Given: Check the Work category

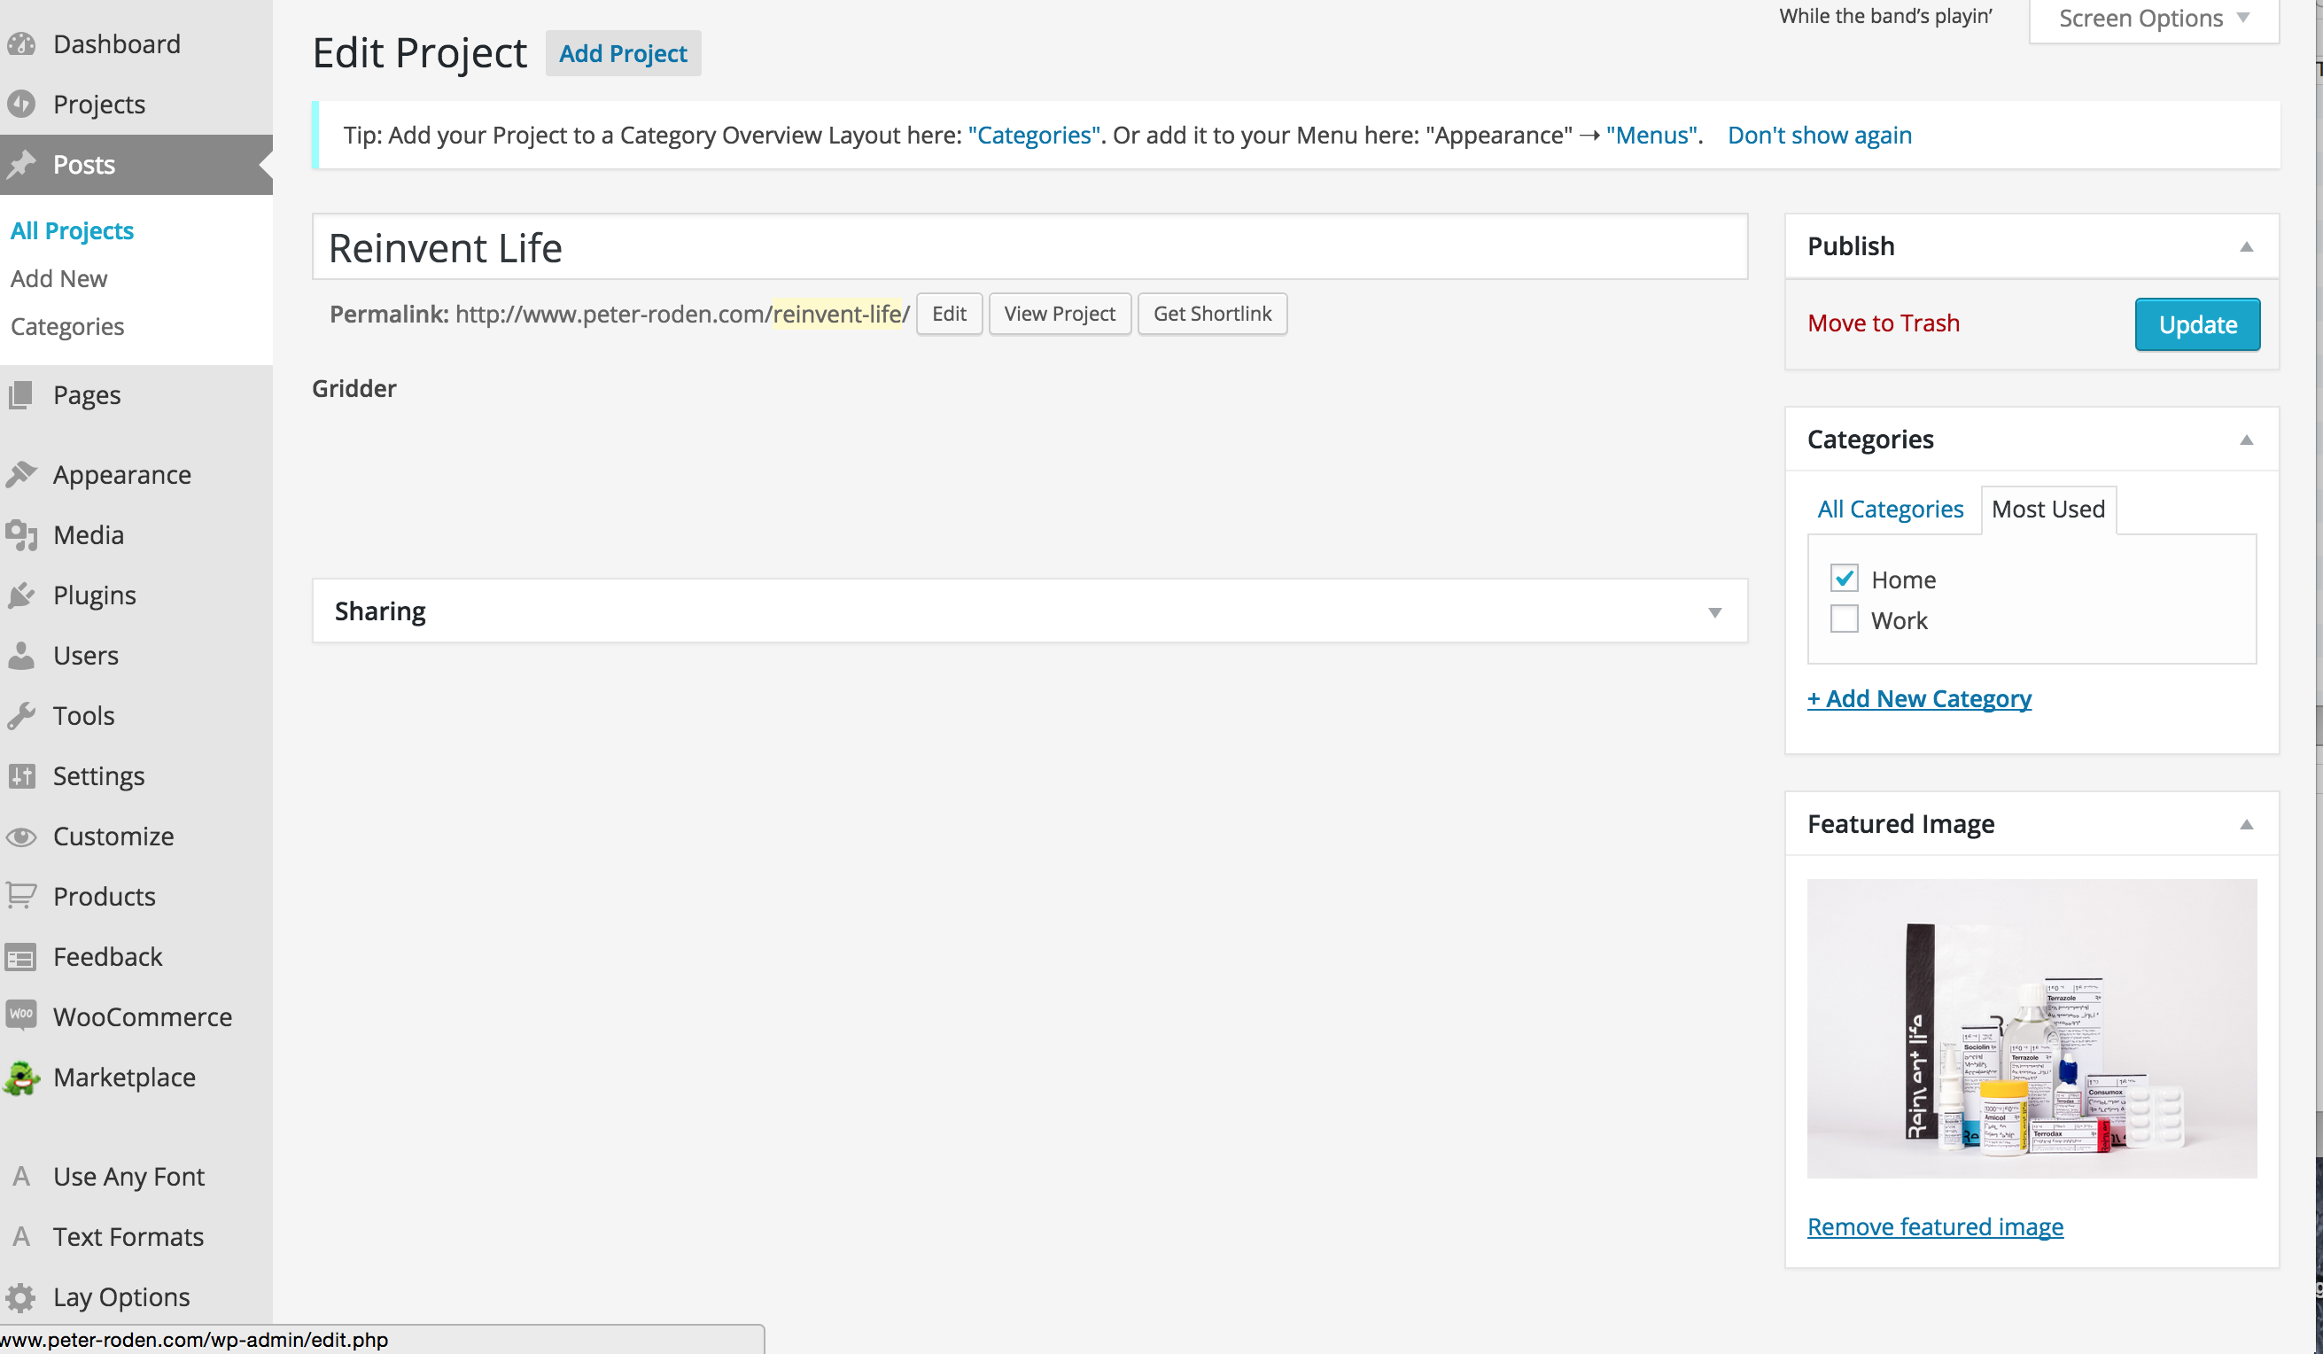Looking at the screenshot, I should coord(1844,619).
